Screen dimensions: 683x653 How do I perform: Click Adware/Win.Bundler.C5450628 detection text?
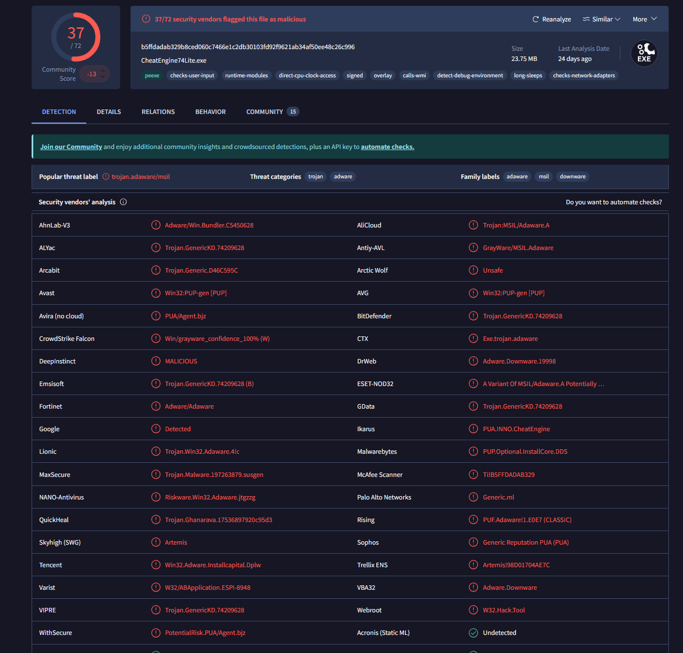209,225
